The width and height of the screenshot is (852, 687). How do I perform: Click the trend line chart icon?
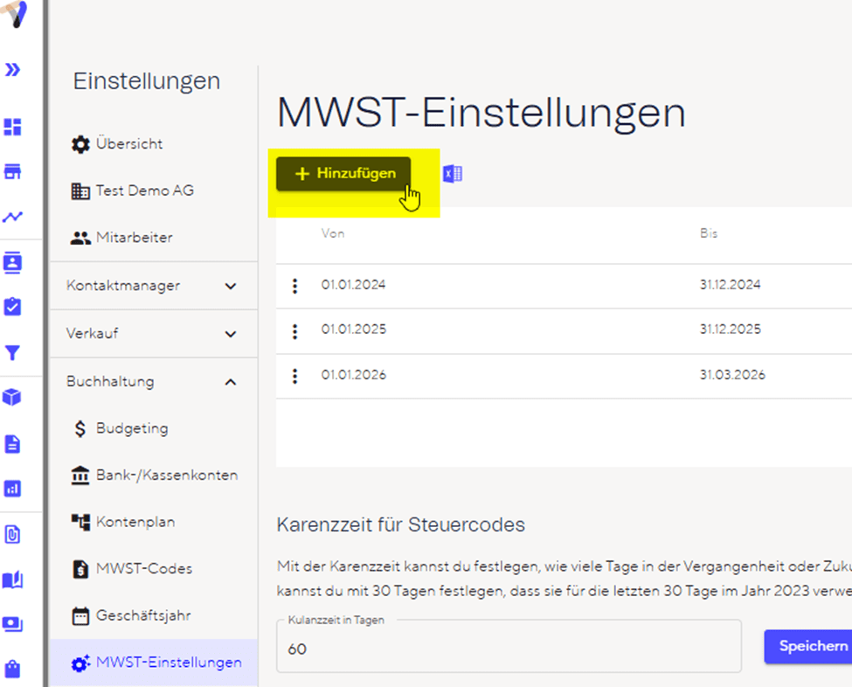point(13,217)
